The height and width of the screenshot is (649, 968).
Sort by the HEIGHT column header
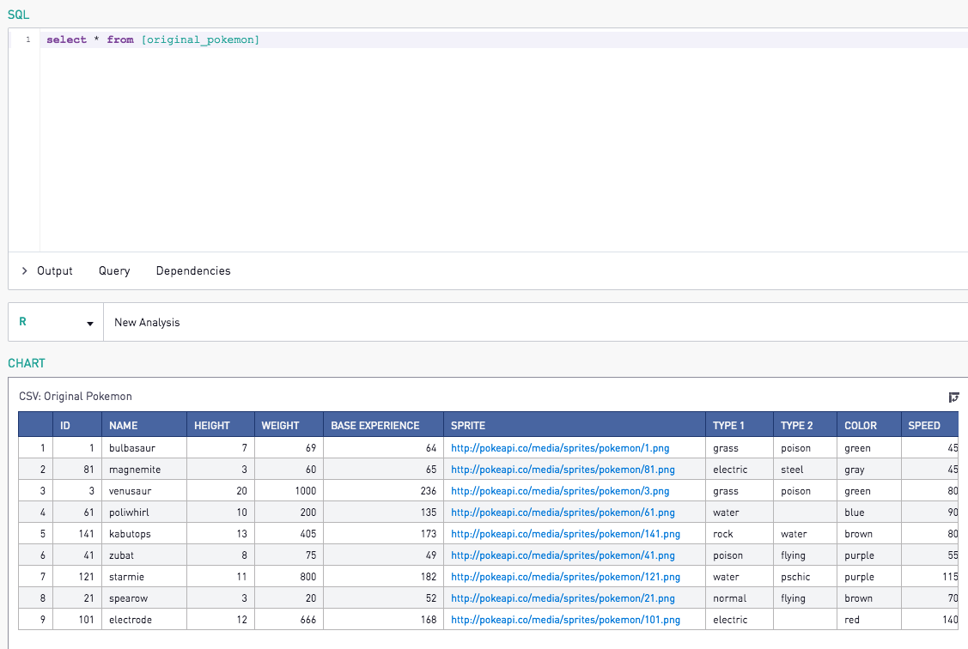coord(221,425)
